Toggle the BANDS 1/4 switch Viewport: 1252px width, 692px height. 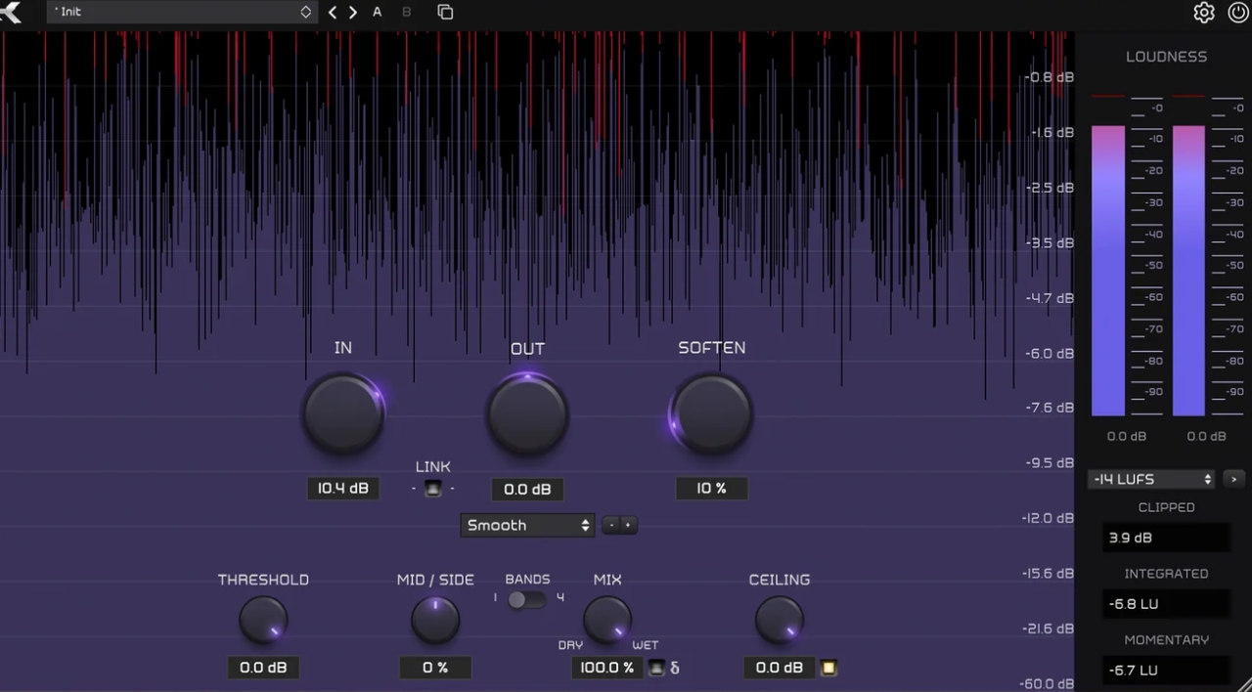click(x=526, y=599)
